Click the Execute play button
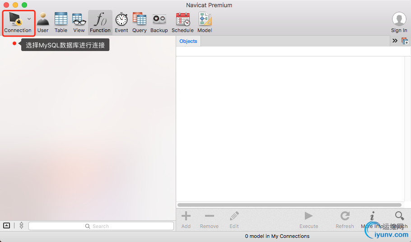 [309, 220]
